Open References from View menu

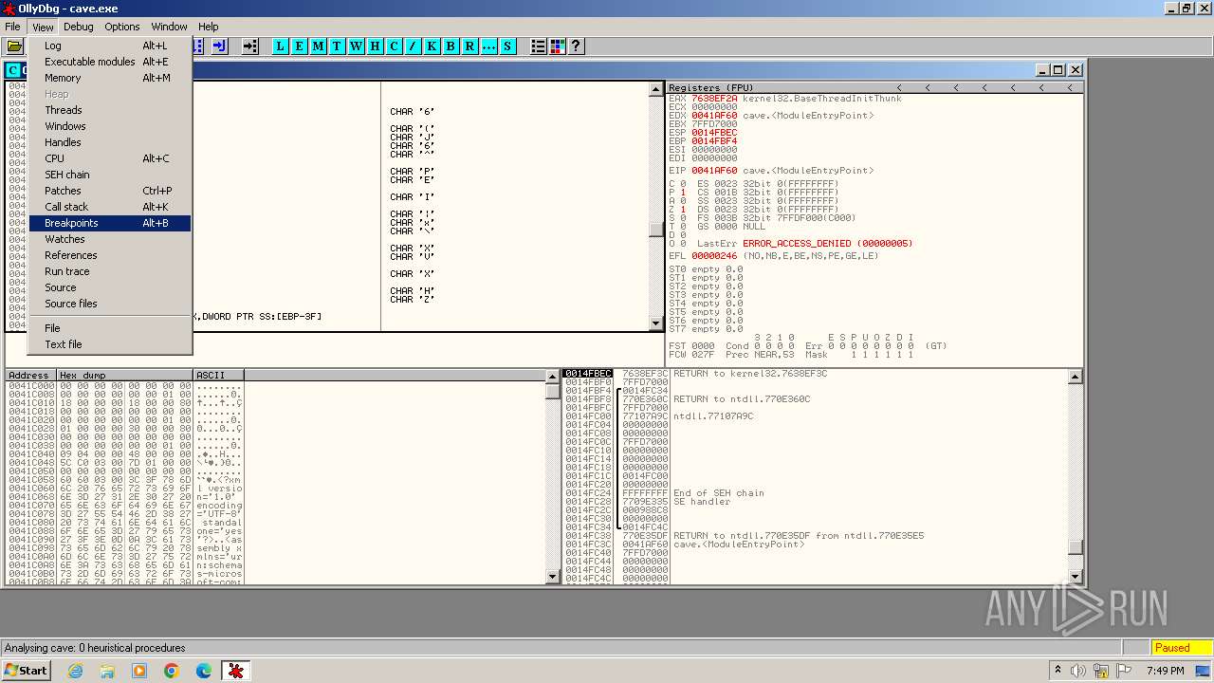pyautogui.click(x=110, y=255)
